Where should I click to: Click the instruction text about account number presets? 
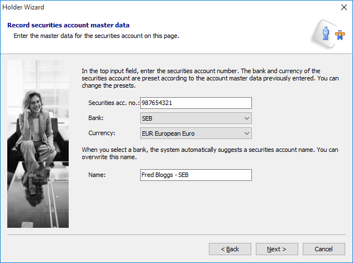coord(210,78)
